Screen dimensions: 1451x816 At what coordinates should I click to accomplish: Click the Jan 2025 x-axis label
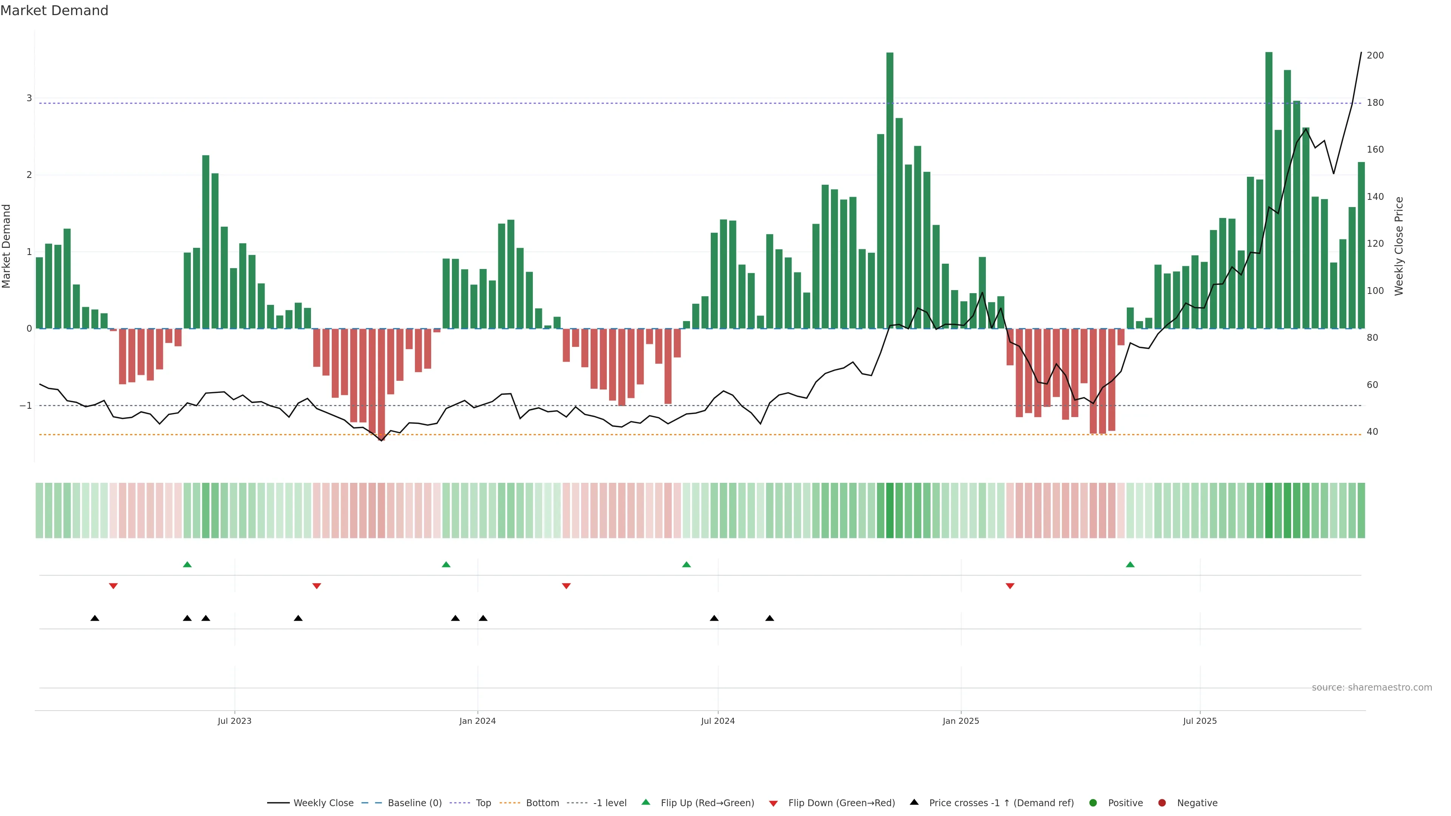tap(961, 722)
